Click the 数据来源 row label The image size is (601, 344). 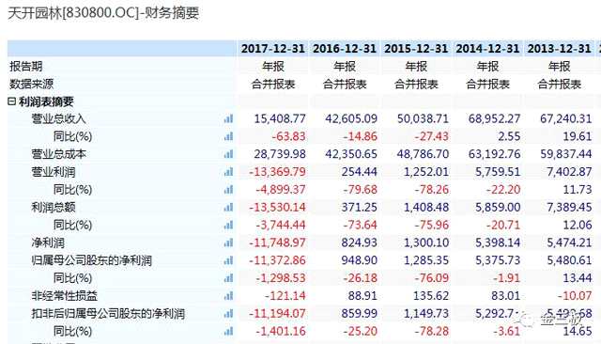(x=31, y=84)
